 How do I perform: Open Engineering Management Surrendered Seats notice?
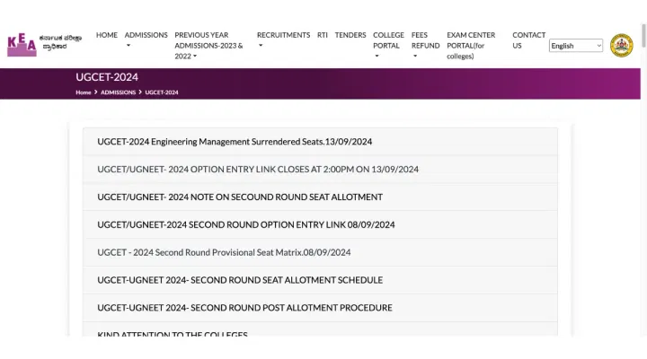(235, 142)
